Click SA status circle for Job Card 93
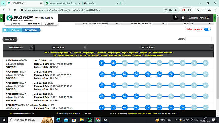The image size is (219, 123). [159, 74]
